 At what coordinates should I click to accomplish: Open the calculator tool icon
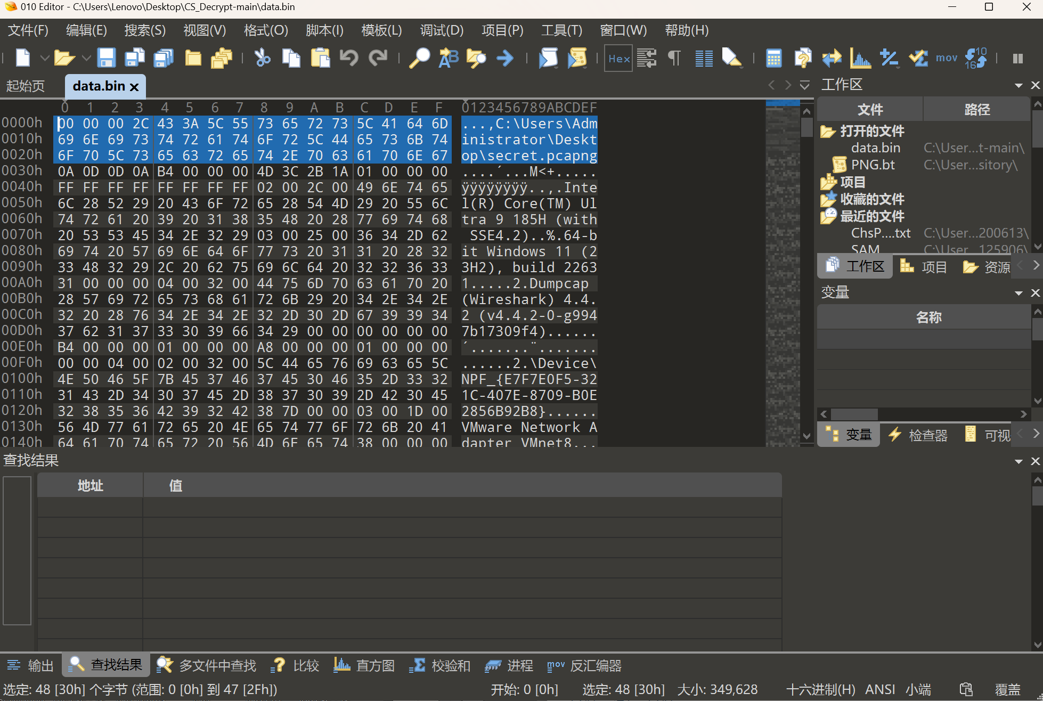[773, 58]
